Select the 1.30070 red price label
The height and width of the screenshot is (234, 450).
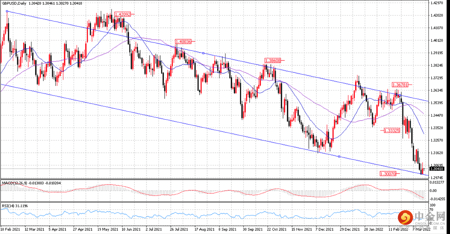point(387,174)
